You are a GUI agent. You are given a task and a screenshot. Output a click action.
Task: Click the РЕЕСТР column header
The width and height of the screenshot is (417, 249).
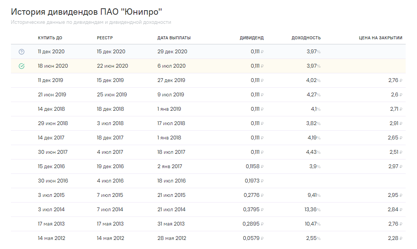105,38
